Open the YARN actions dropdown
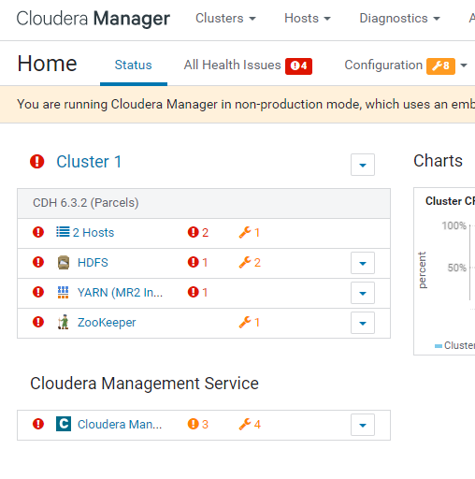Screen dimensions: 475x479 (363, 293)
